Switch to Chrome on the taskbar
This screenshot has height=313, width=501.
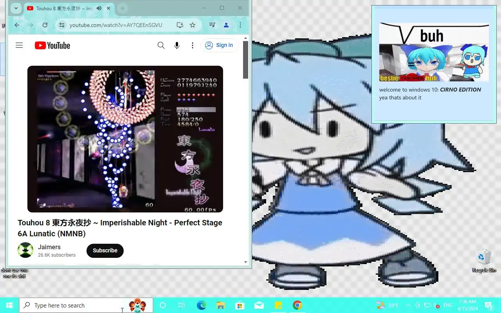click(297, 305)
